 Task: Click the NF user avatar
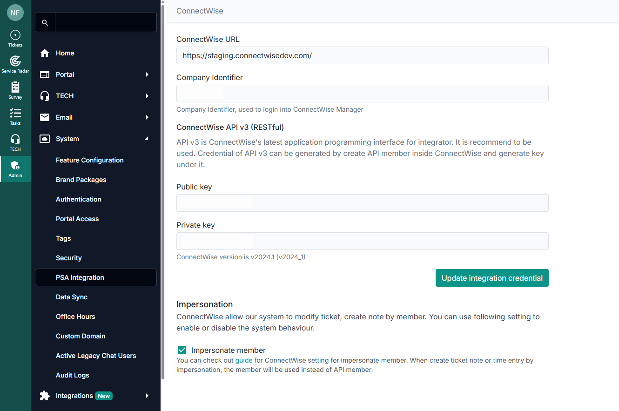click(x=15, y=13)
